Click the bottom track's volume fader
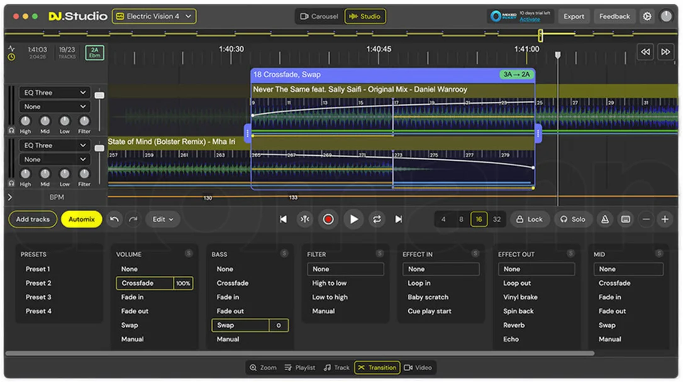 pos(99,148)
